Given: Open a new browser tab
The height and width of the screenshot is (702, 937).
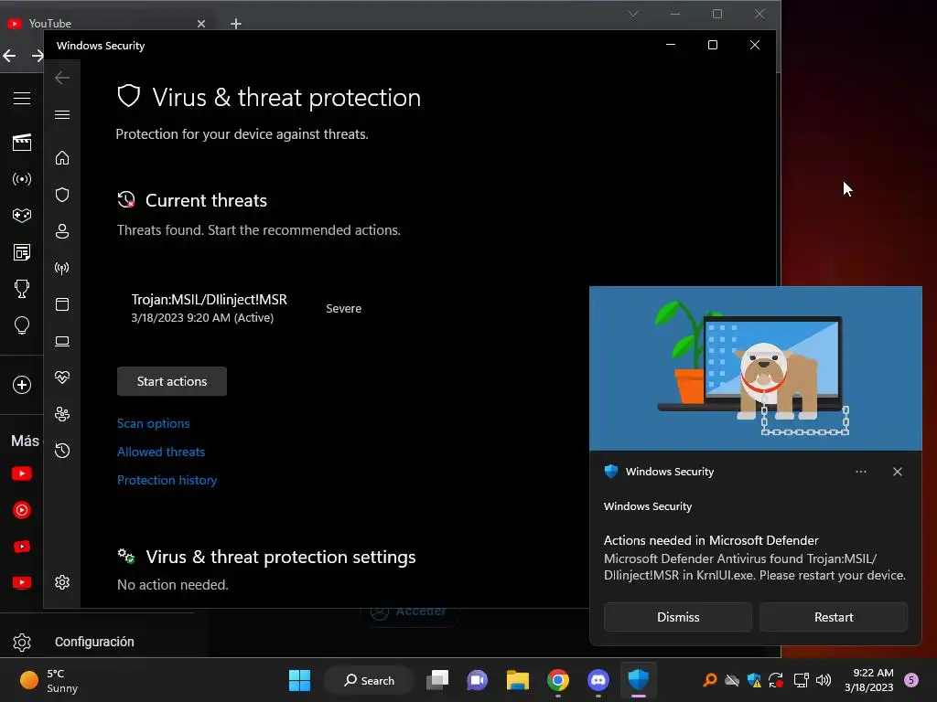Looking at the screenshot, I should pyautogui.click(x=236, y=24).
